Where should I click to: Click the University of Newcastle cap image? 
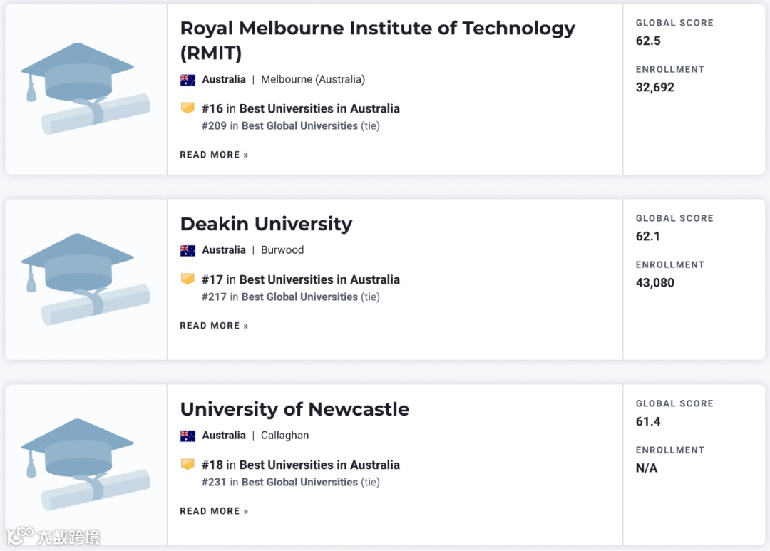[x=86, y=465]
